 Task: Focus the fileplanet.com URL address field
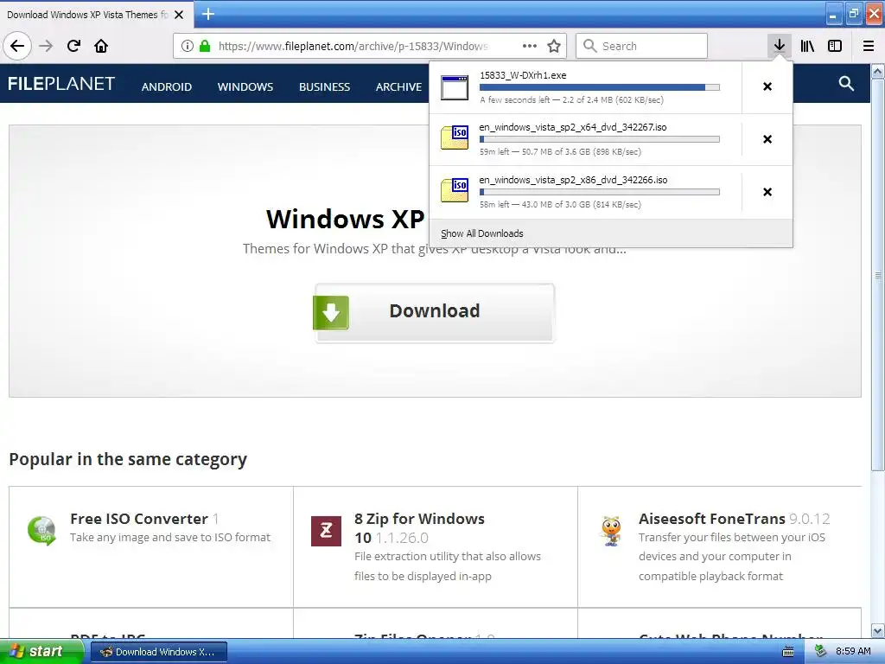pos(353,46)
